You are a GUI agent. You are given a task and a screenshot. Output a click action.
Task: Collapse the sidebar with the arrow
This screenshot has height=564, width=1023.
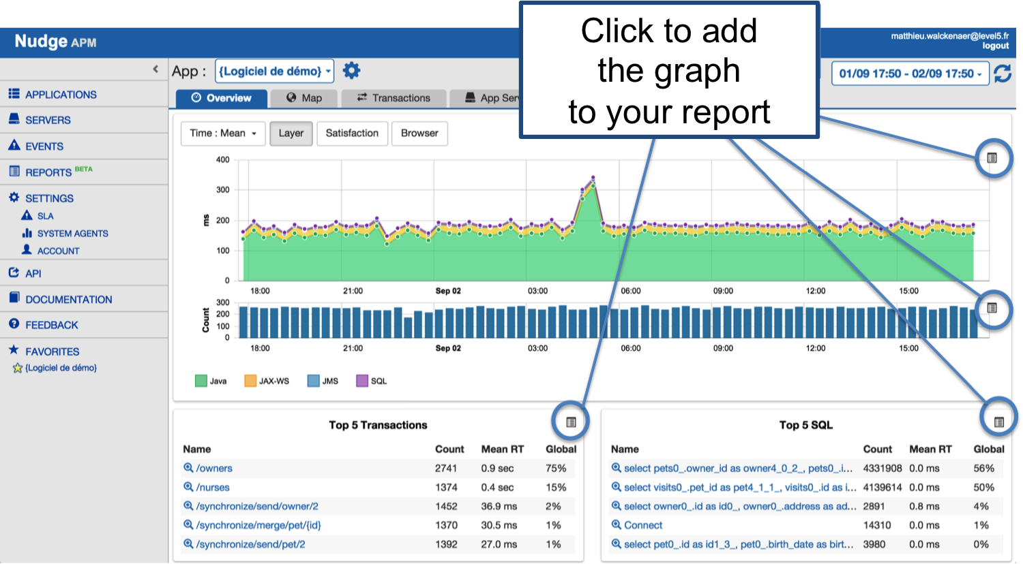tap(155, 69)
